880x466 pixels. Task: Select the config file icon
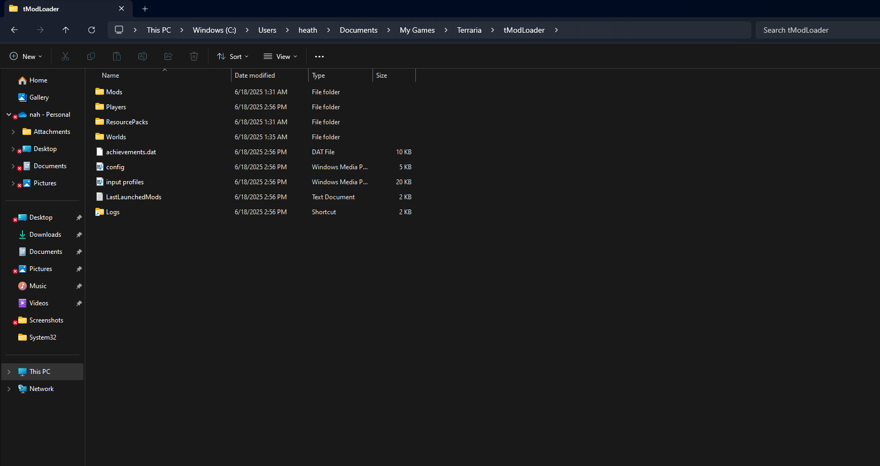[x=100, y=167]
